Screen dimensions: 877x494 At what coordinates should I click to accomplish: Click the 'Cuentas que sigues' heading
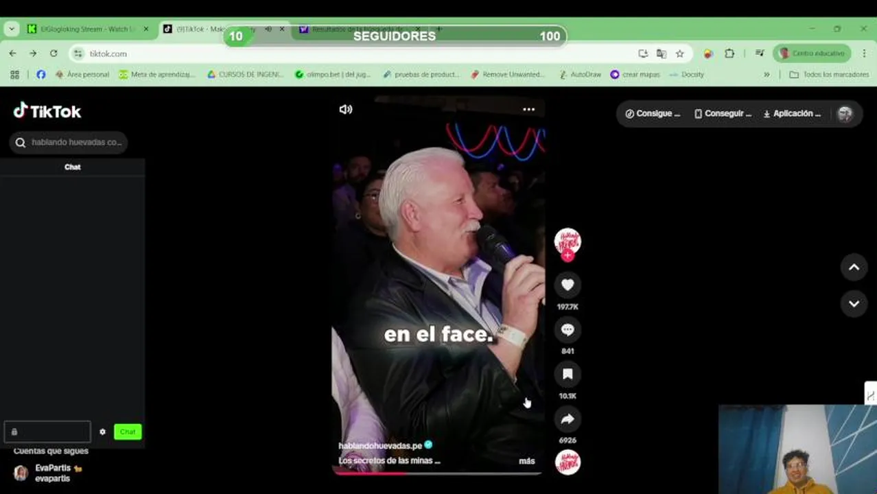pyautogui.click(x=51, y=451)
